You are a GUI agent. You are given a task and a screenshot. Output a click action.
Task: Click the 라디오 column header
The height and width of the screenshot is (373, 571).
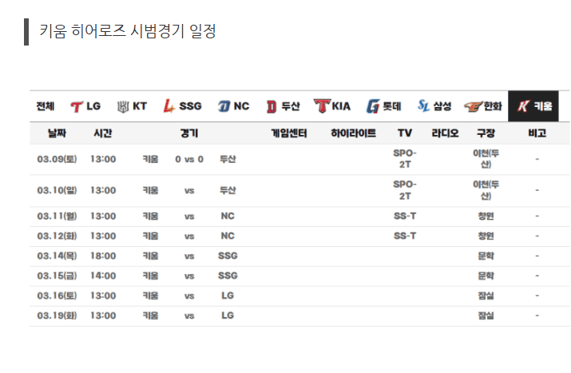[x=445, y=133]
